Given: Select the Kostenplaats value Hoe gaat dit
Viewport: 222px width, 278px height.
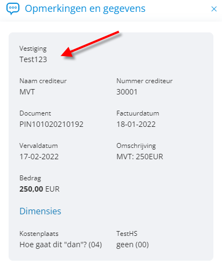Looking at the screenshot, I should click(x=61, y=245).
